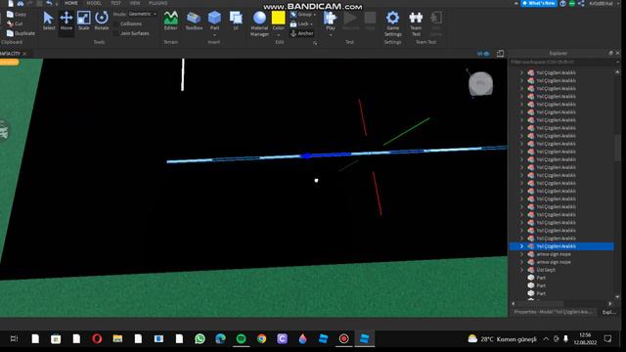Click the view selector orientation gizmo
This screenshot has height=352, width=626.
480,84
